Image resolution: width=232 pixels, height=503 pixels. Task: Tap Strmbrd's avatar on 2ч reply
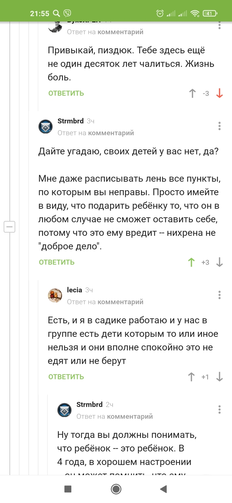pos(65,410)
